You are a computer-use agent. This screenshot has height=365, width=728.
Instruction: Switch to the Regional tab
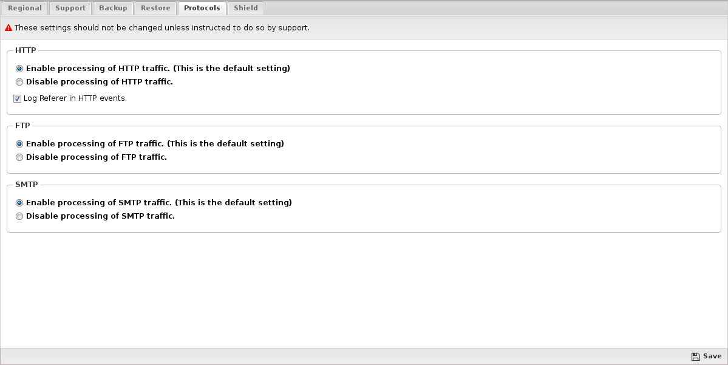click(x=25, y=8)
